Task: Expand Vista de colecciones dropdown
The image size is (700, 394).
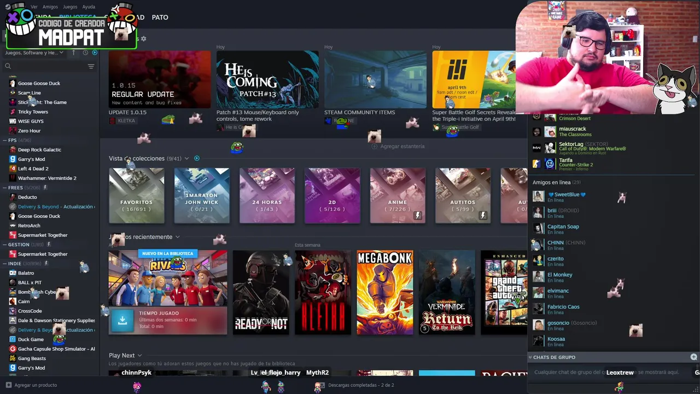Action: point(186,158)
